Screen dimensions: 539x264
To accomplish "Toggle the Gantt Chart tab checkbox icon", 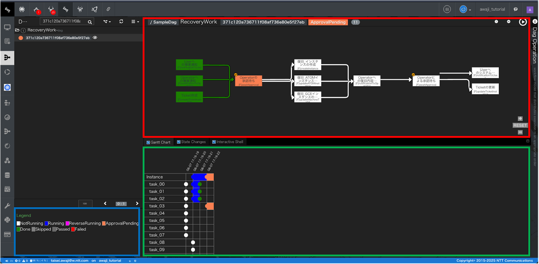I will click(x=148, y=142).
